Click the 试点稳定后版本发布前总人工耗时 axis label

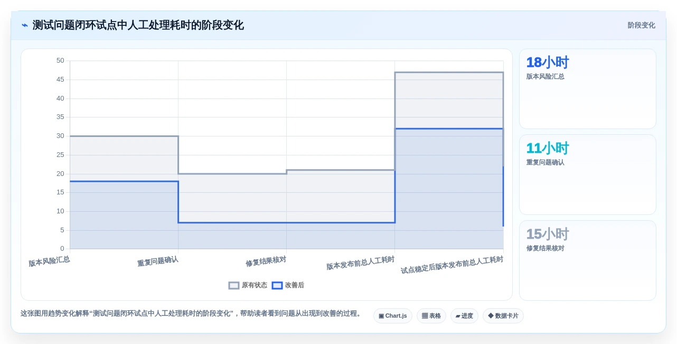click(x=452, y=265)
